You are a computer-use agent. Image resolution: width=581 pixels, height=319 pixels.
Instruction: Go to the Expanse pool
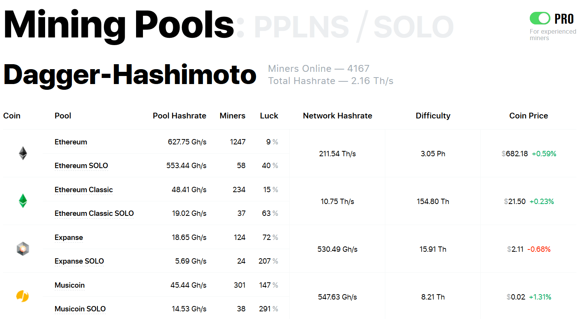click(69, 238)
